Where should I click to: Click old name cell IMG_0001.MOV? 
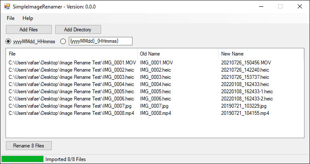[x=157, y=63]
